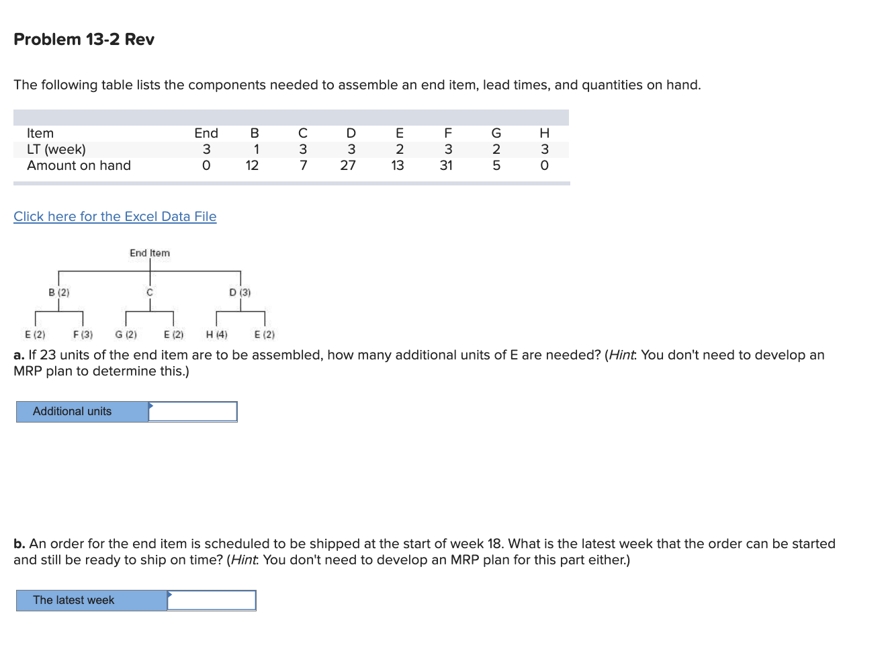Click the Item row header in the table
This screenshot has width=884, height=653.
[x=40, y=133]
